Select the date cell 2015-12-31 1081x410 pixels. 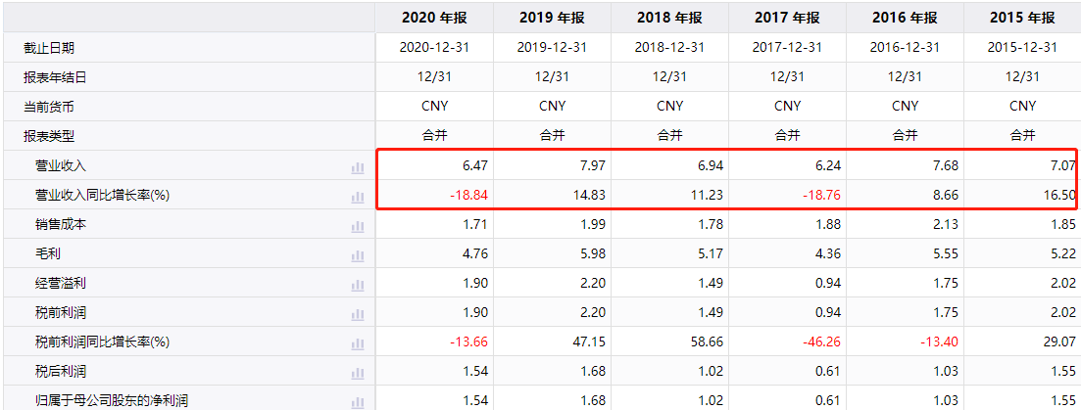(1022, 48)
